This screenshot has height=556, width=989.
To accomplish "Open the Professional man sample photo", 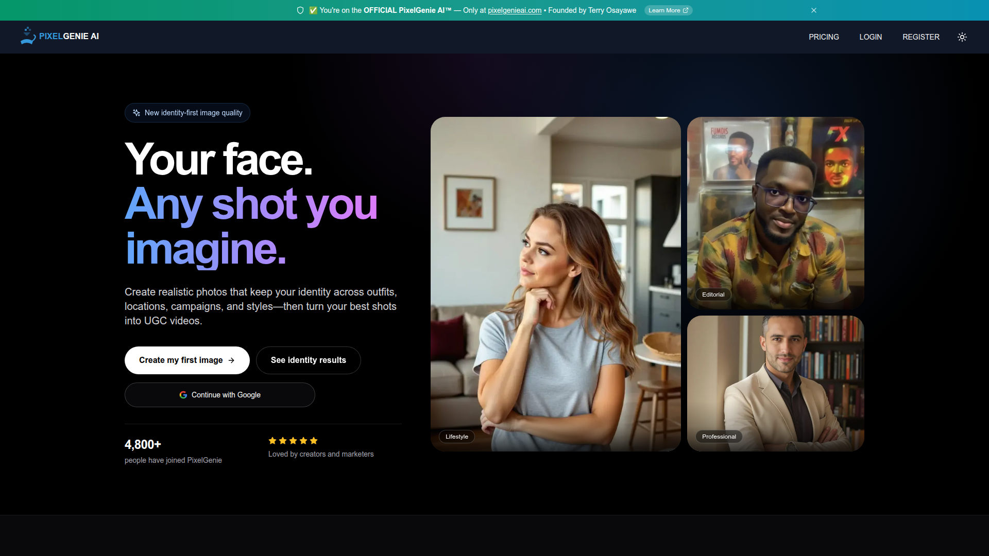I will tap(776, 384).
